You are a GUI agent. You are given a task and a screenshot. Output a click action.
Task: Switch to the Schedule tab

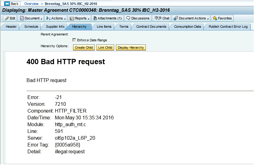click(x=31, y=27)
